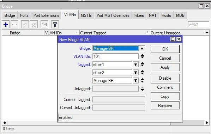Screen dimensions: 211x134
Task: Click up/down arrows beside VLAN IDs field
Action: tap(142, 56)
